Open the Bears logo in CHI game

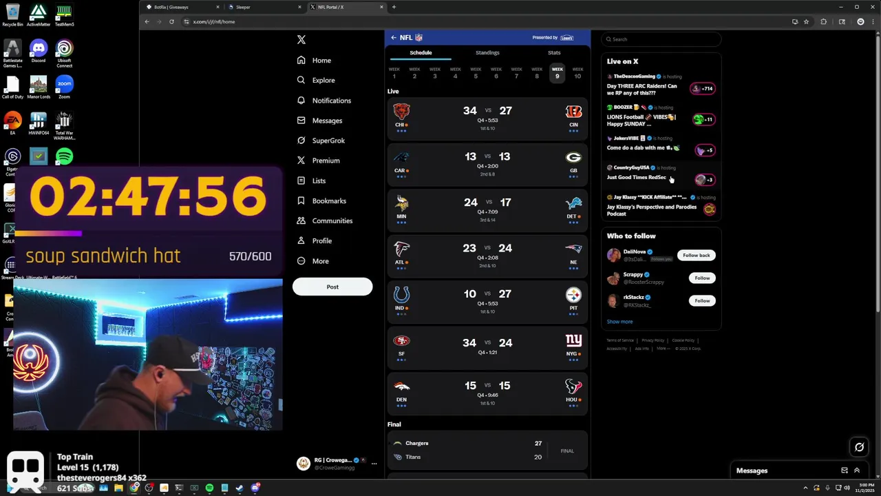pyautogui.click(x=401, y=112)
